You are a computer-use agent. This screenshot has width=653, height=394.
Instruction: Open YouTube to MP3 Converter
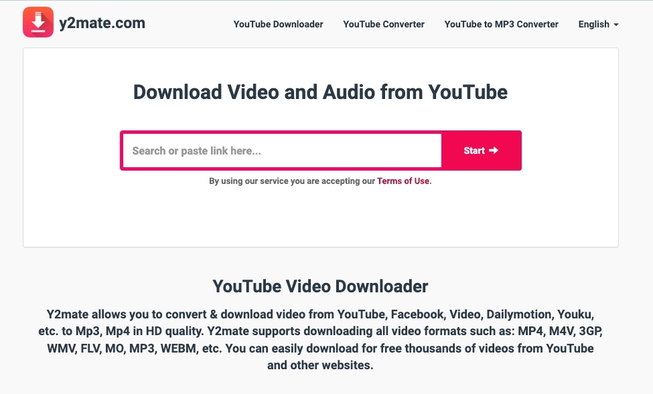click(502, 24)
